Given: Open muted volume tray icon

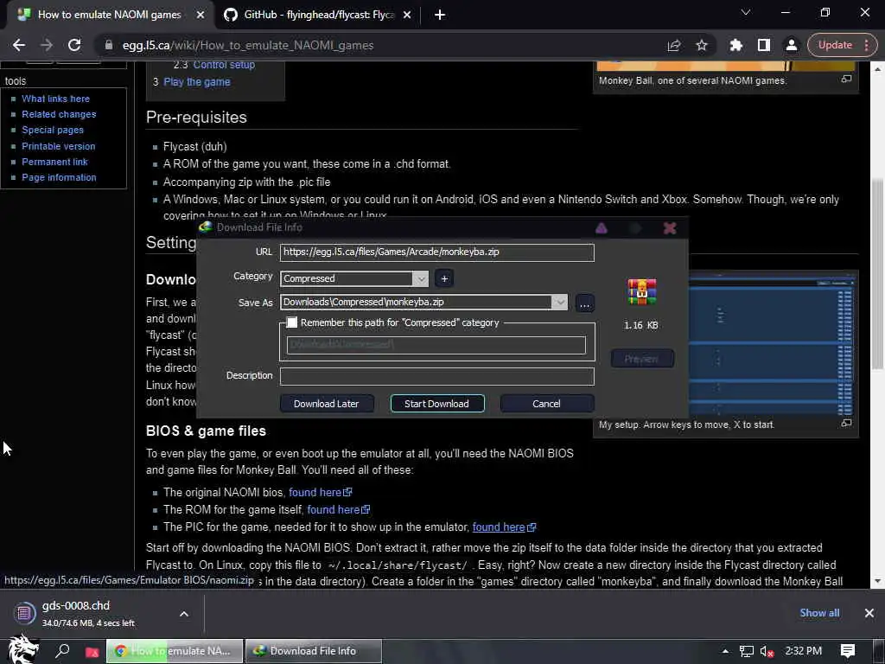Looking at the screenshot, I should [x=767, y=652].
